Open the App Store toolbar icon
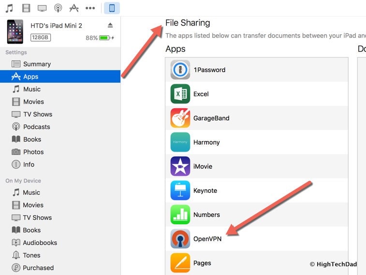 (x=74, y=8)
